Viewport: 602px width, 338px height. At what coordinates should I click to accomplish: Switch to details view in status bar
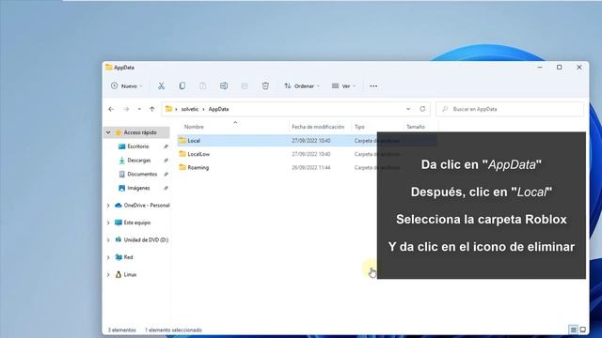click(x=573, y=330)
